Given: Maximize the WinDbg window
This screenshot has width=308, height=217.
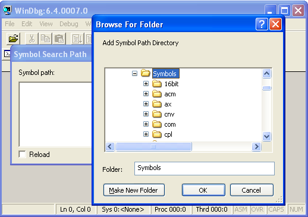Looking at the screenshot, I should click(x=284, y=10).
